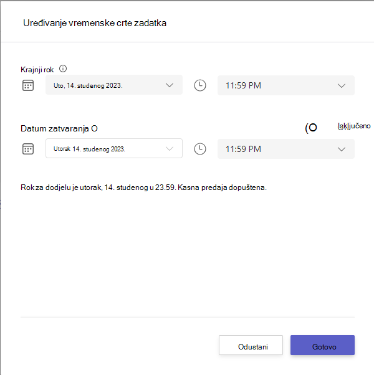Click the Rok za dodjelu summary text

pyautogui.click(x=143, y=187)
